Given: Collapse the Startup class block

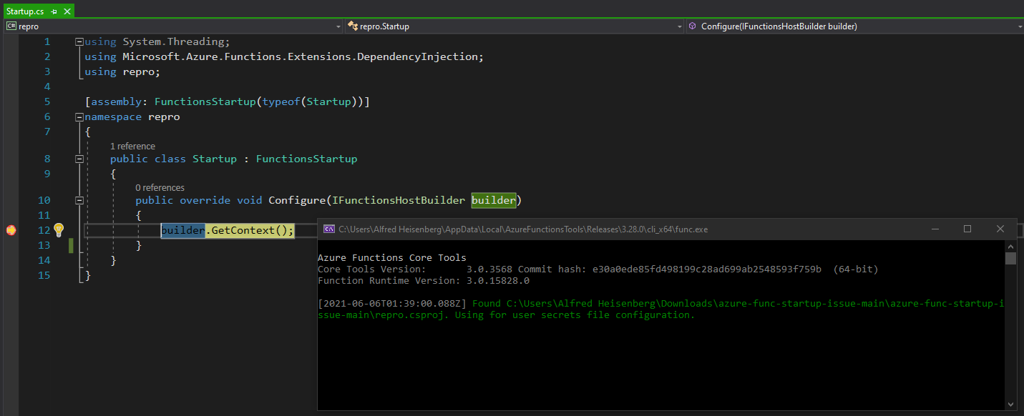Looking at the screenshot, I should click(79, 159).
